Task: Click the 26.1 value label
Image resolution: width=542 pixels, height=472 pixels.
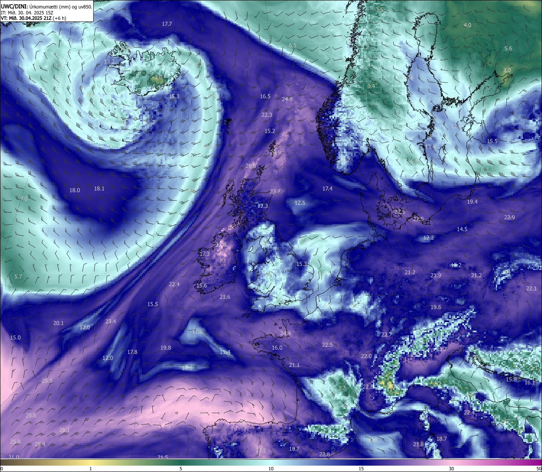Action: click(x=64, y=430)
